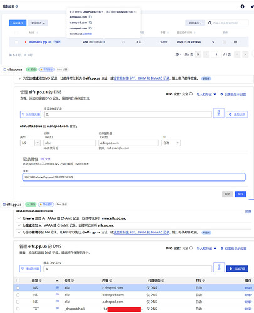254x313 pixels.
Task: Open 仪表板显示设置 in the lower DNS panel
Action: click(x=233, y=249)
